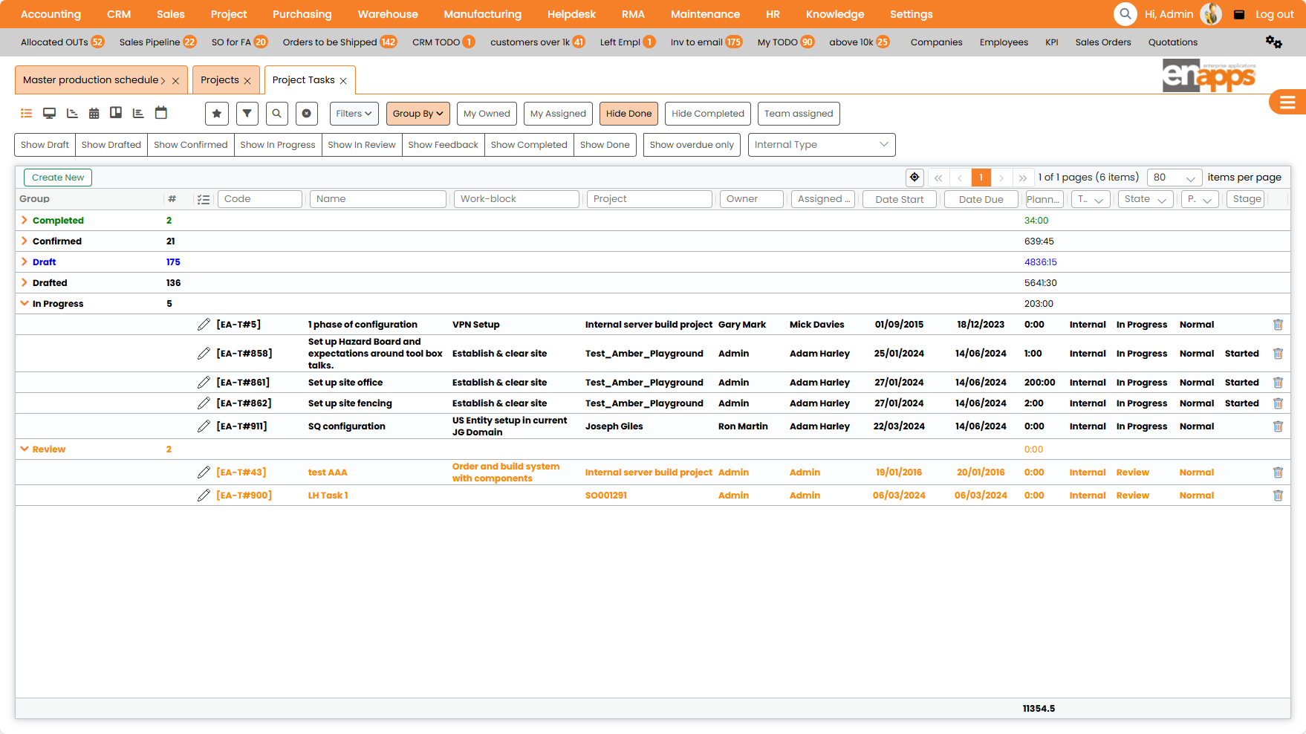1306x734 pixels.
Task: Open the Warehouse menu
Action: 388,14
